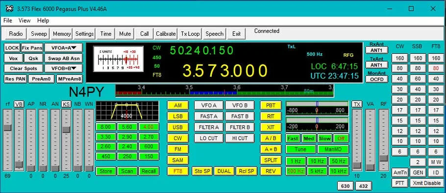Click the Tune button
The image size is (446, 193).
(300, 149)
